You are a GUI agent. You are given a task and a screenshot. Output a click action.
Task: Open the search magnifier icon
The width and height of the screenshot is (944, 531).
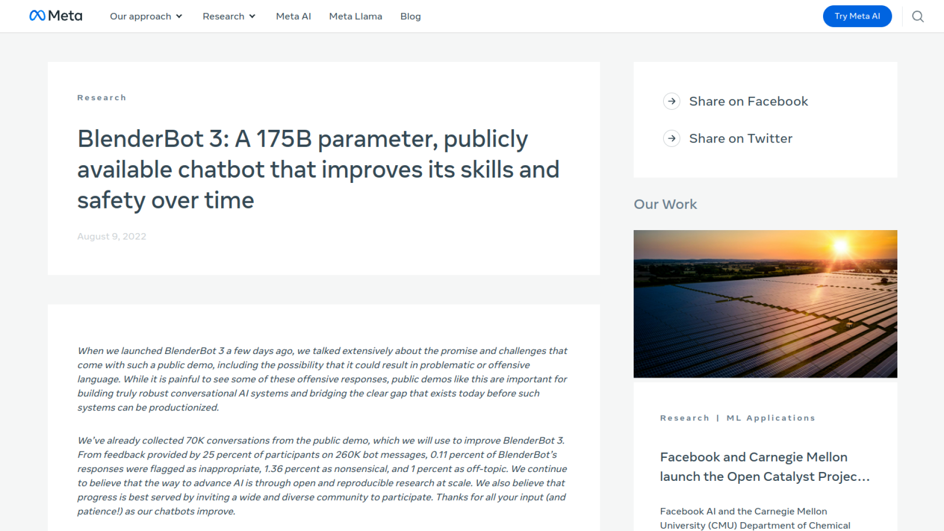coord(917,16)
